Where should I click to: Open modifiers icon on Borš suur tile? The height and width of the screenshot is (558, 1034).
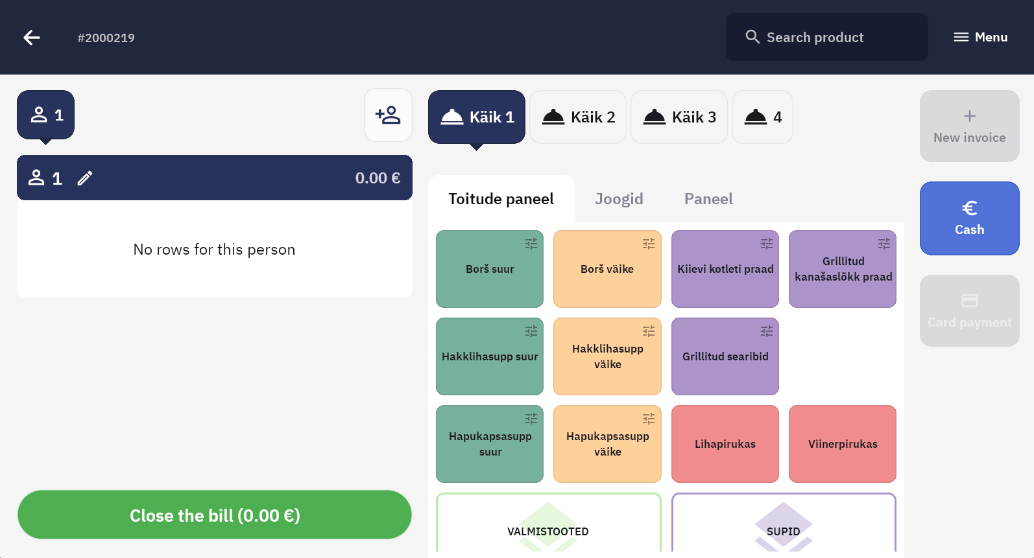tap(531, 244)
